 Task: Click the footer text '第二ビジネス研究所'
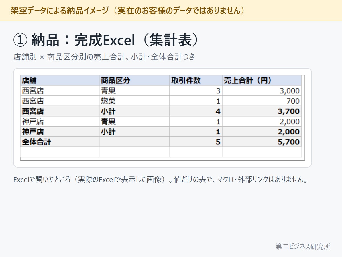click(x=303, y=246)
